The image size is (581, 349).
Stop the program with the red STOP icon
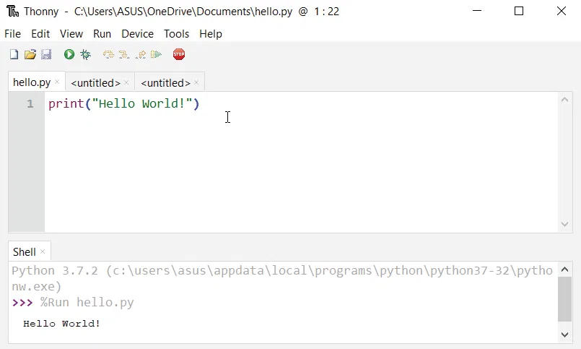pos(179,55)
